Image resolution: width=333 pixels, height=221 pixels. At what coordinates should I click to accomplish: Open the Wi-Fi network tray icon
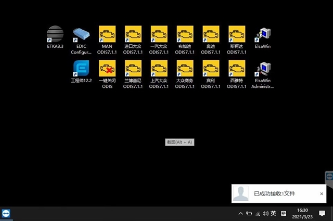tap(258, 214)
